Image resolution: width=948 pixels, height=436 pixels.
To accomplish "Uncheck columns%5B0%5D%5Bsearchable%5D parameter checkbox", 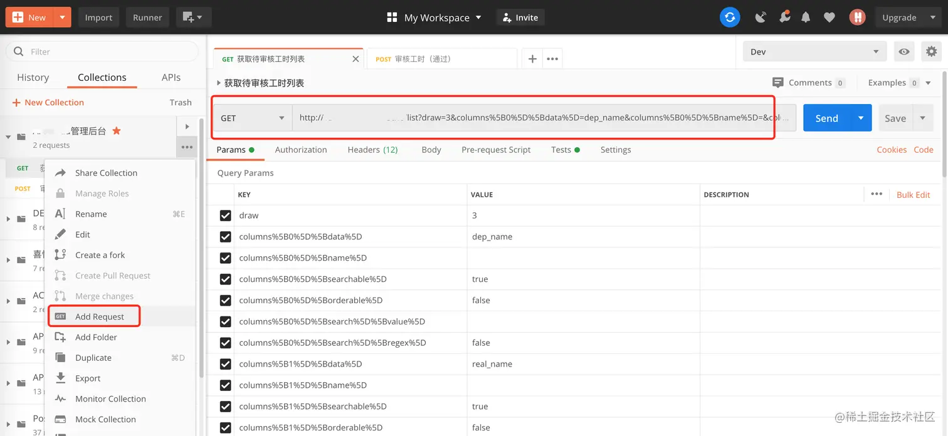I will 226,279.
